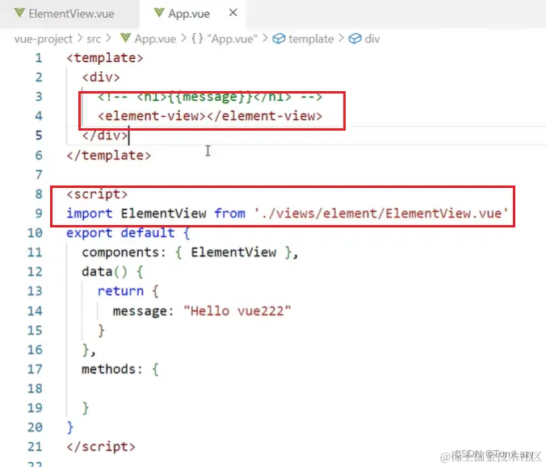Open div symbol breadcrumb
The image size is (546, 467).
coord(372,39)
